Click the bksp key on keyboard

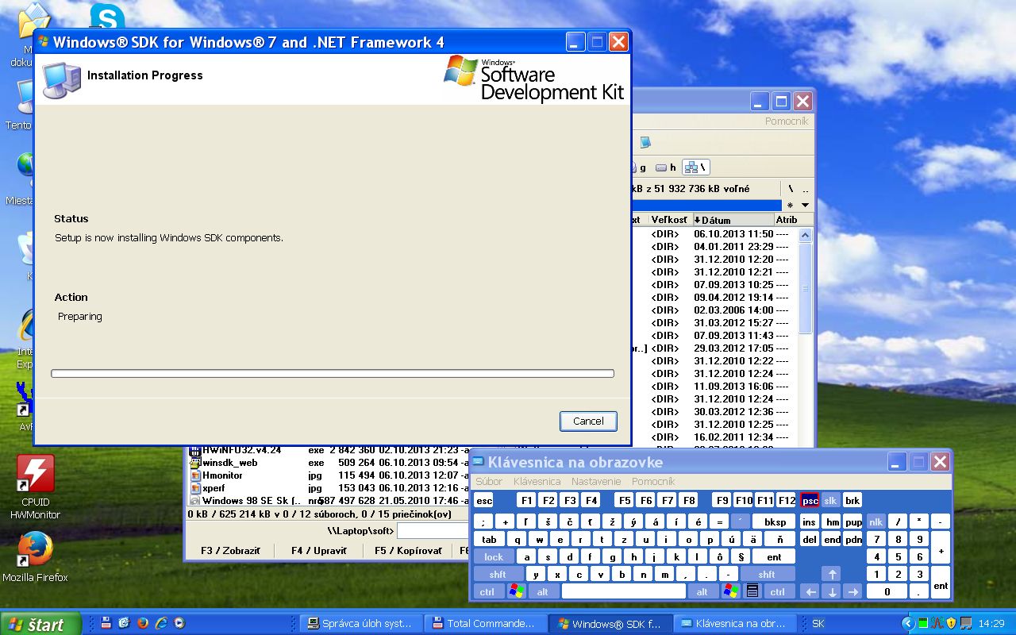tap(774, 521)
